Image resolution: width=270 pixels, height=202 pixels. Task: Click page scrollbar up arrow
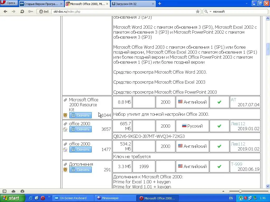click(268, 18)
